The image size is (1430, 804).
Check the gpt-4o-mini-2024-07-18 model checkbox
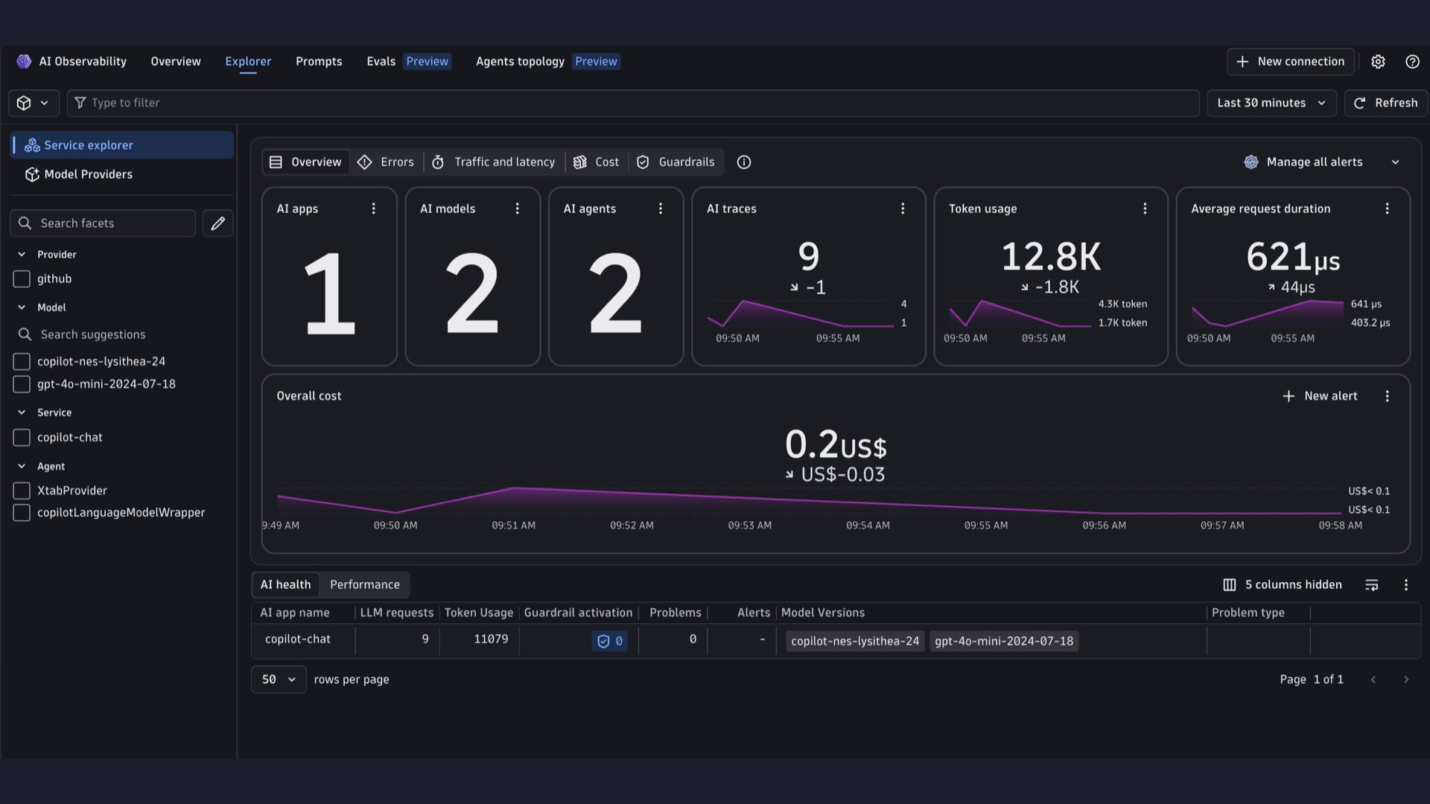22,384
